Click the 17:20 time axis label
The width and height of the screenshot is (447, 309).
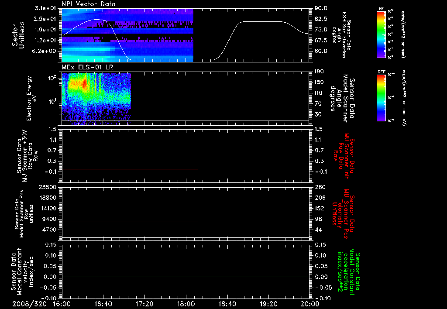tap(144, 304)
